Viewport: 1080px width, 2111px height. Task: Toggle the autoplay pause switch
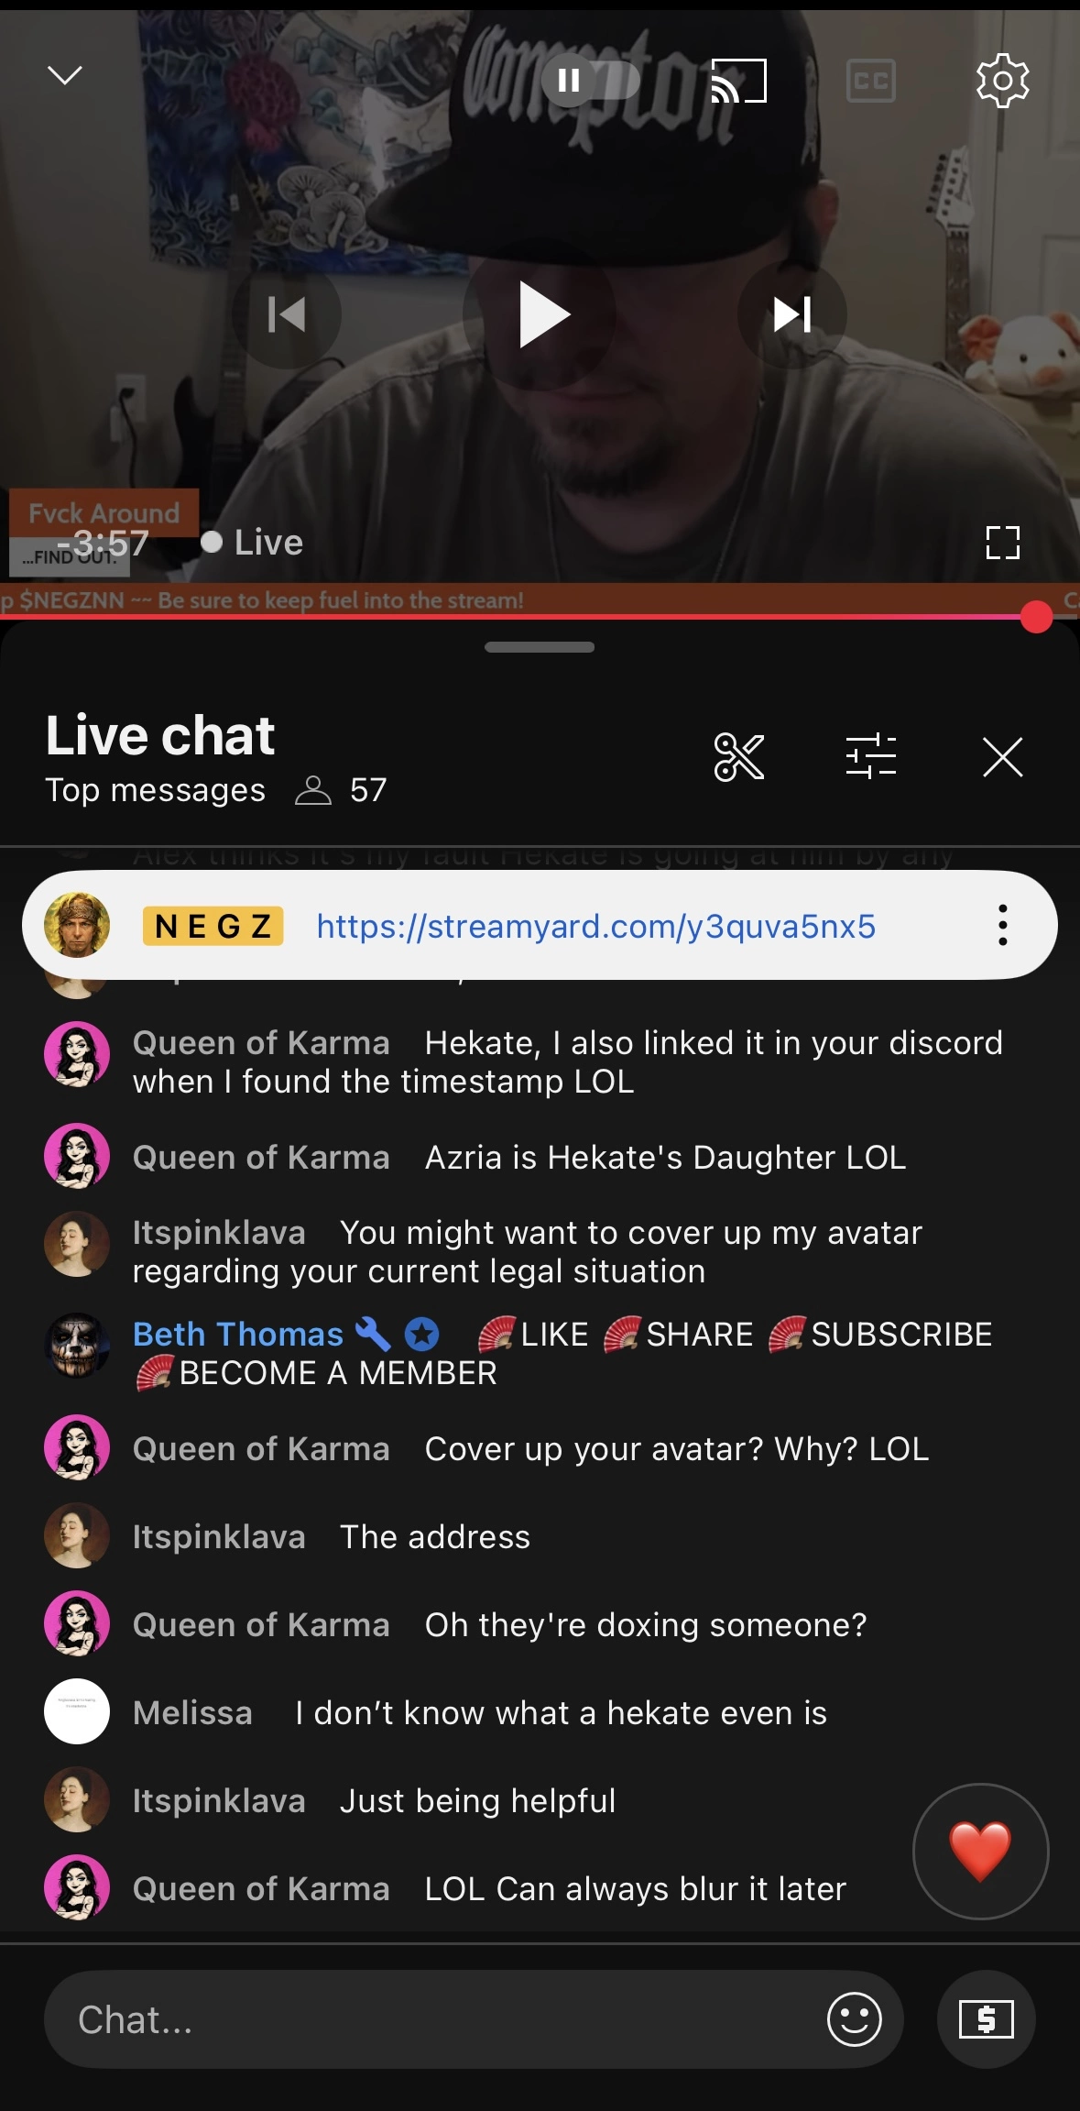tap(590, 81)
